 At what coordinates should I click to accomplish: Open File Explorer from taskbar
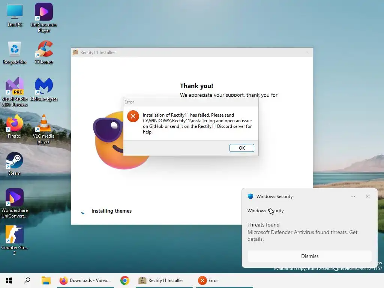(x=46, y=280)
